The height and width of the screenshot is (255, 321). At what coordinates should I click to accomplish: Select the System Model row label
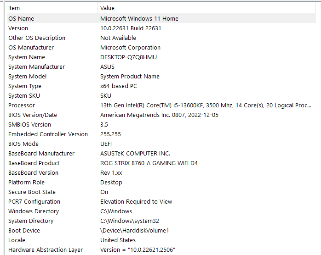pyautogui.click(x=28, y=76)
